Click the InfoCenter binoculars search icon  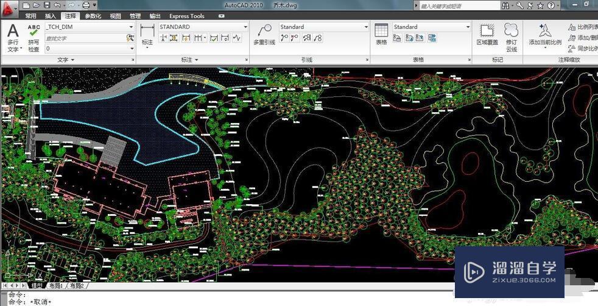(505, 5)
